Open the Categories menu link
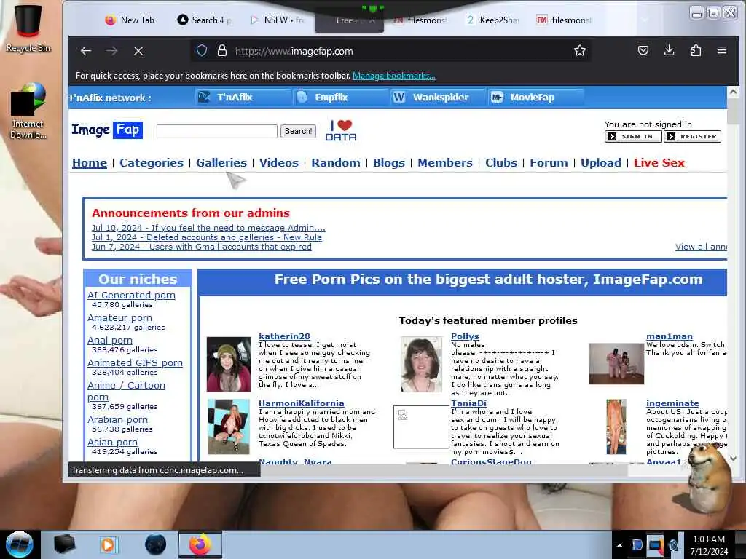Image resolution: width=746 pixels, height=559 pixels. coord(152,162)
